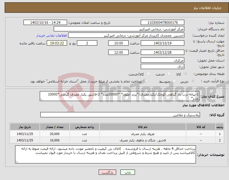Click the price validity date 1403/12/28
This screenshot has width=229, height=180.
pos(163,52)
